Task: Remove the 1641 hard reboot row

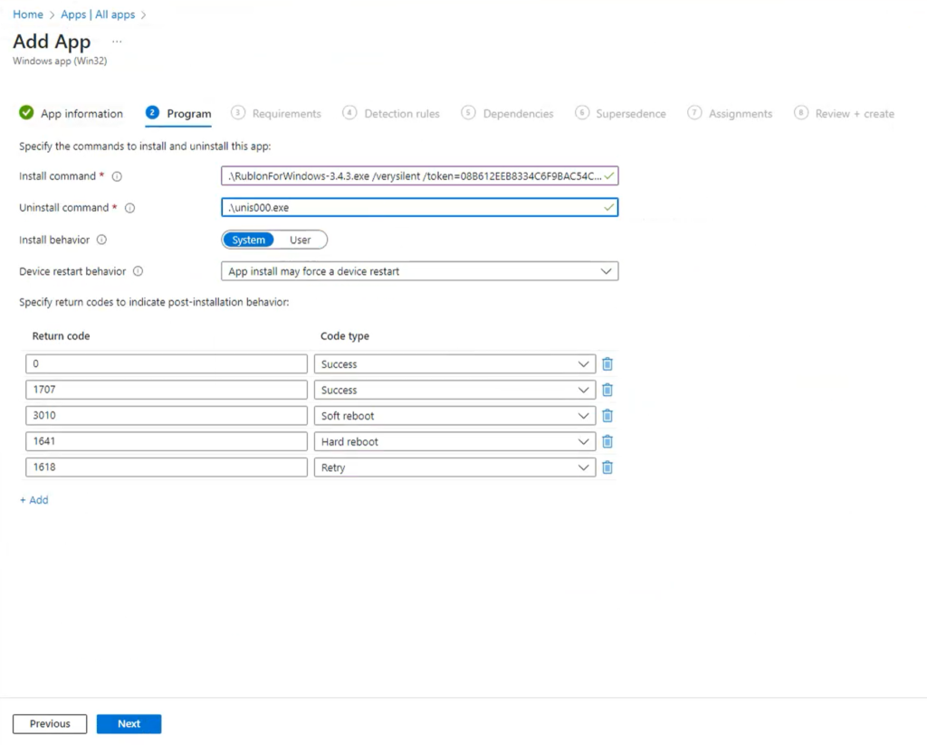Action: click(607, 441)
